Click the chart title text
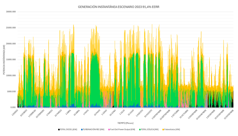Image resolution: width=238 pixels, height=136 pixels. pyautogui.click(x=119, y=7)
